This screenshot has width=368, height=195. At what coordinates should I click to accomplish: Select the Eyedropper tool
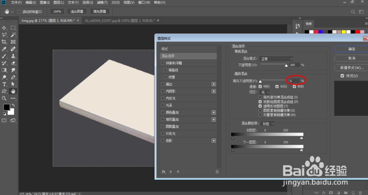tap(4, 49)
